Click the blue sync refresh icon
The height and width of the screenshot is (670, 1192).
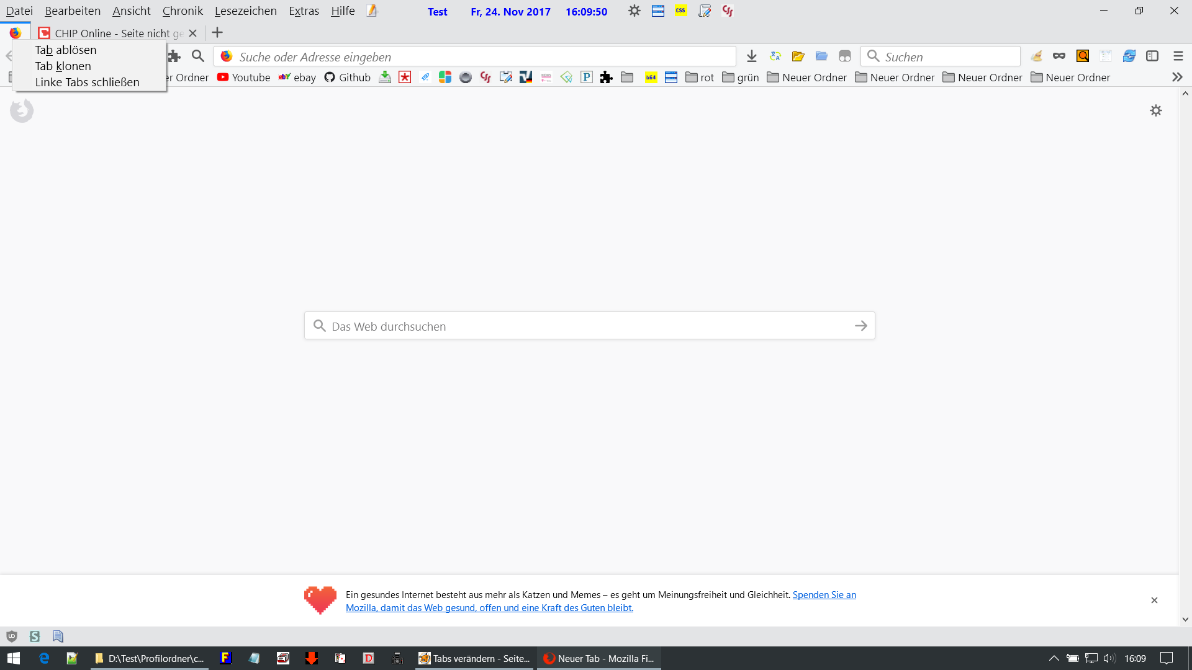[1129, 56]
